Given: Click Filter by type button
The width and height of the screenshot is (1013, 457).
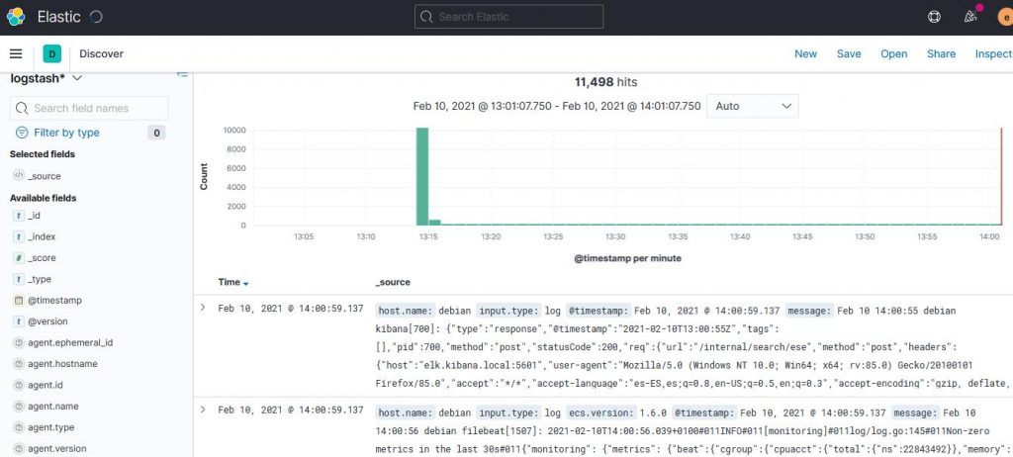Looking at the screenshot, I should tap(57, 133).
